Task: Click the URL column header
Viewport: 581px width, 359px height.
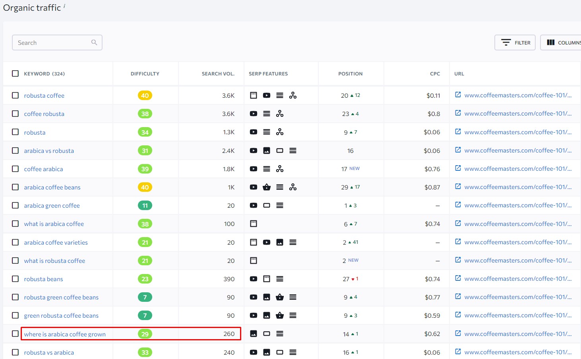Action: (x=459, y=74)
